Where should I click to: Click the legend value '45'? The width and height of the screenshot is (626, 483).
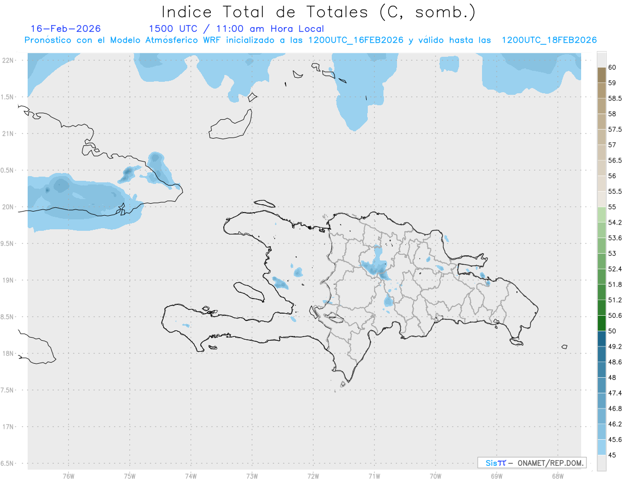coord(613,455)
